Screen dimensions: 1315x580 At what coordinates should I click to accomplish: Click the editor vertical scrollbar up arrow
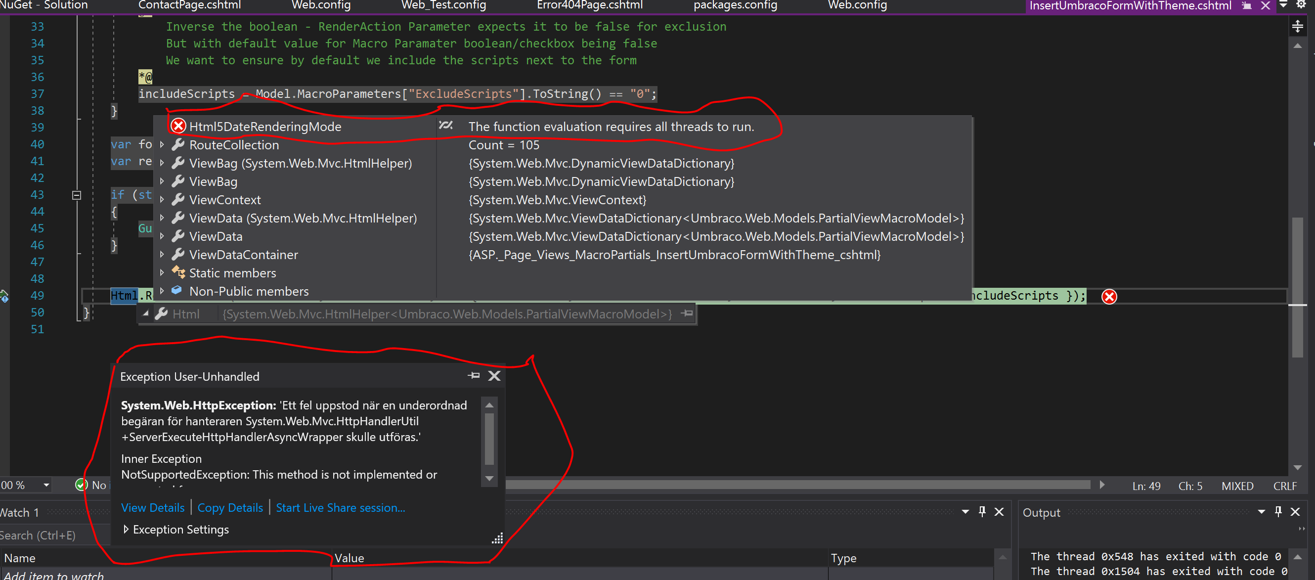tap(1297, 46)
